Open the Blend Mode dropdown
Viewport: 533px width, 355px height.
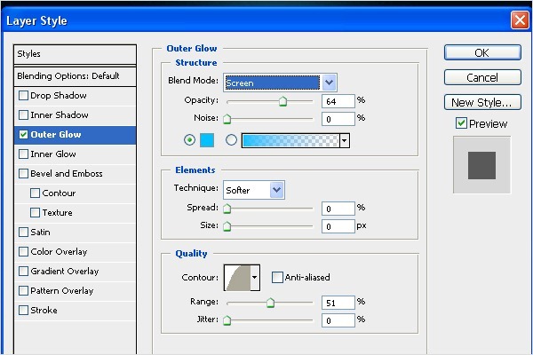click(x=329, y=83)
